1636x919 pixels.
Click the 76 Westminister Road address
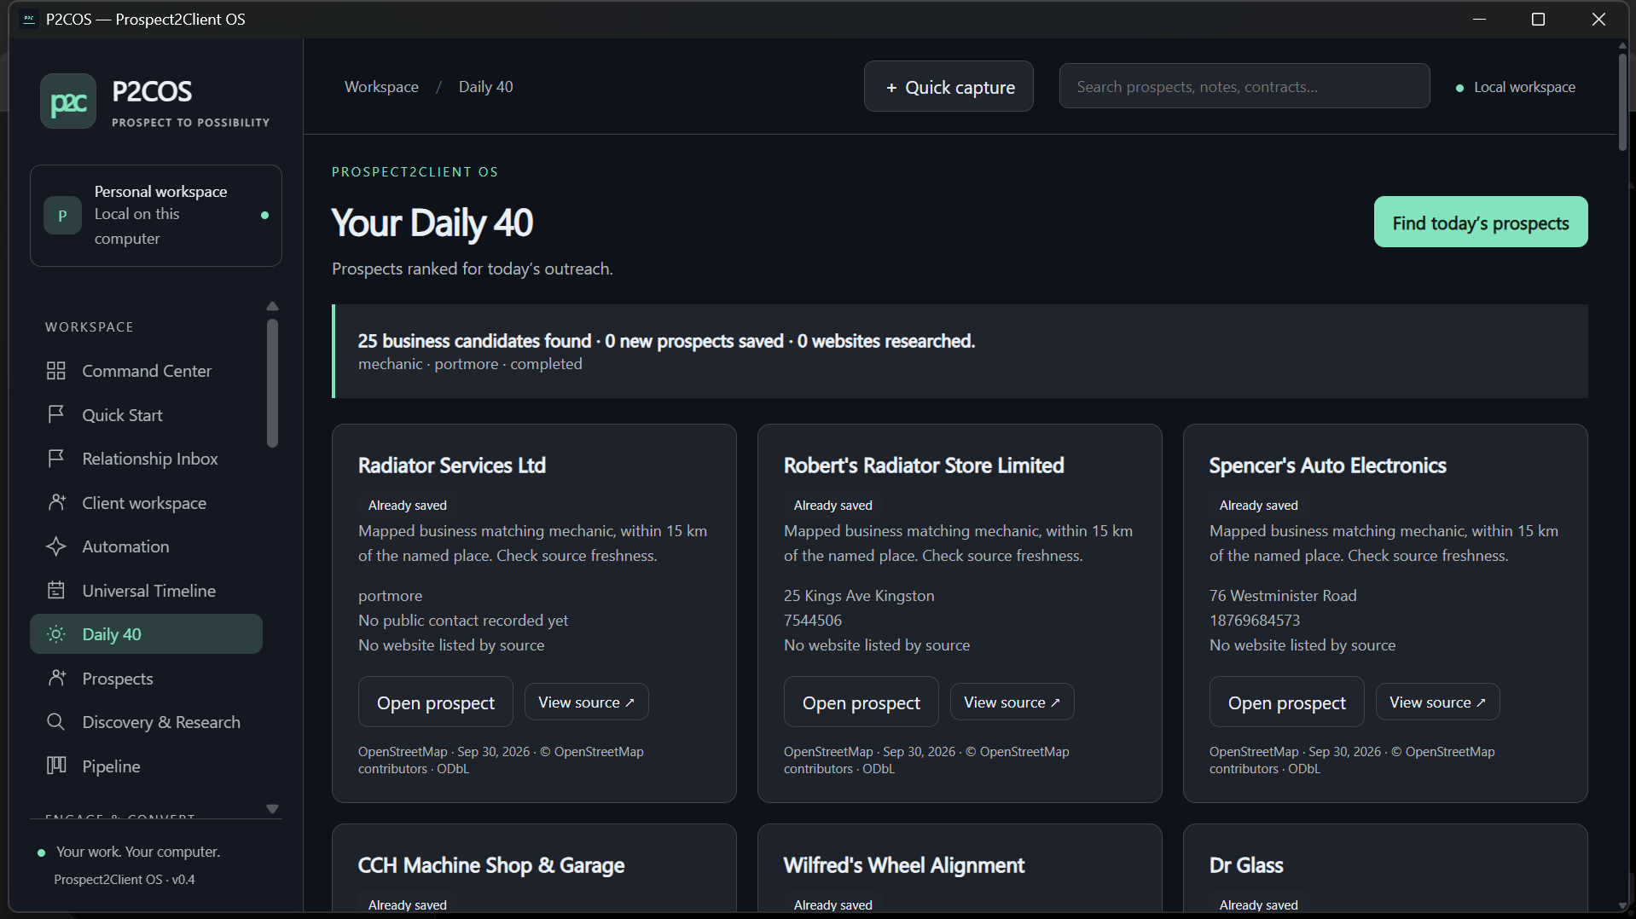coord(1283,596)
